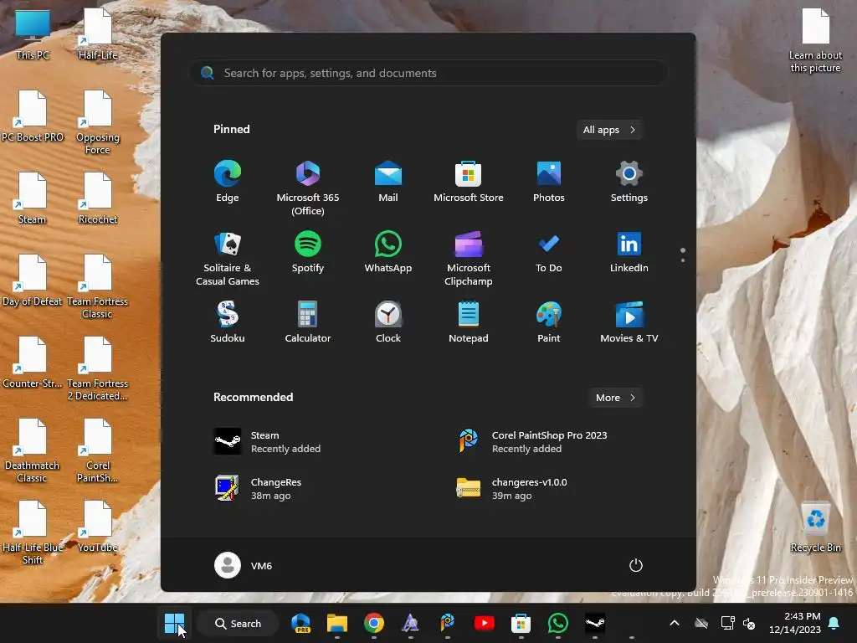Image resolution: width=857 pixels, height=643 pixels.
Task: Open Calculator from pinned apps
Action: [x=308, y=322]
